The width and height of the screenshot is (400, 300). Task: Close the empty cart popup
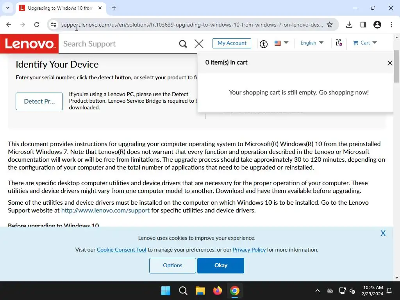390,63
